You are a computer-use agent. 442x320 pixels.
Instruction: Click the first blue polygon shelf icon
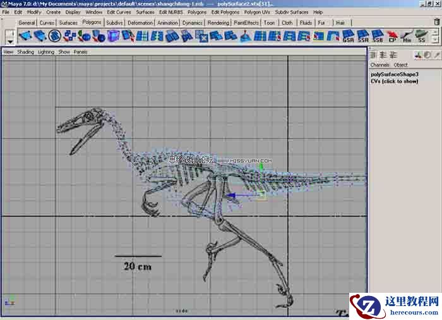pyautogui.click(x=25, y=36)
